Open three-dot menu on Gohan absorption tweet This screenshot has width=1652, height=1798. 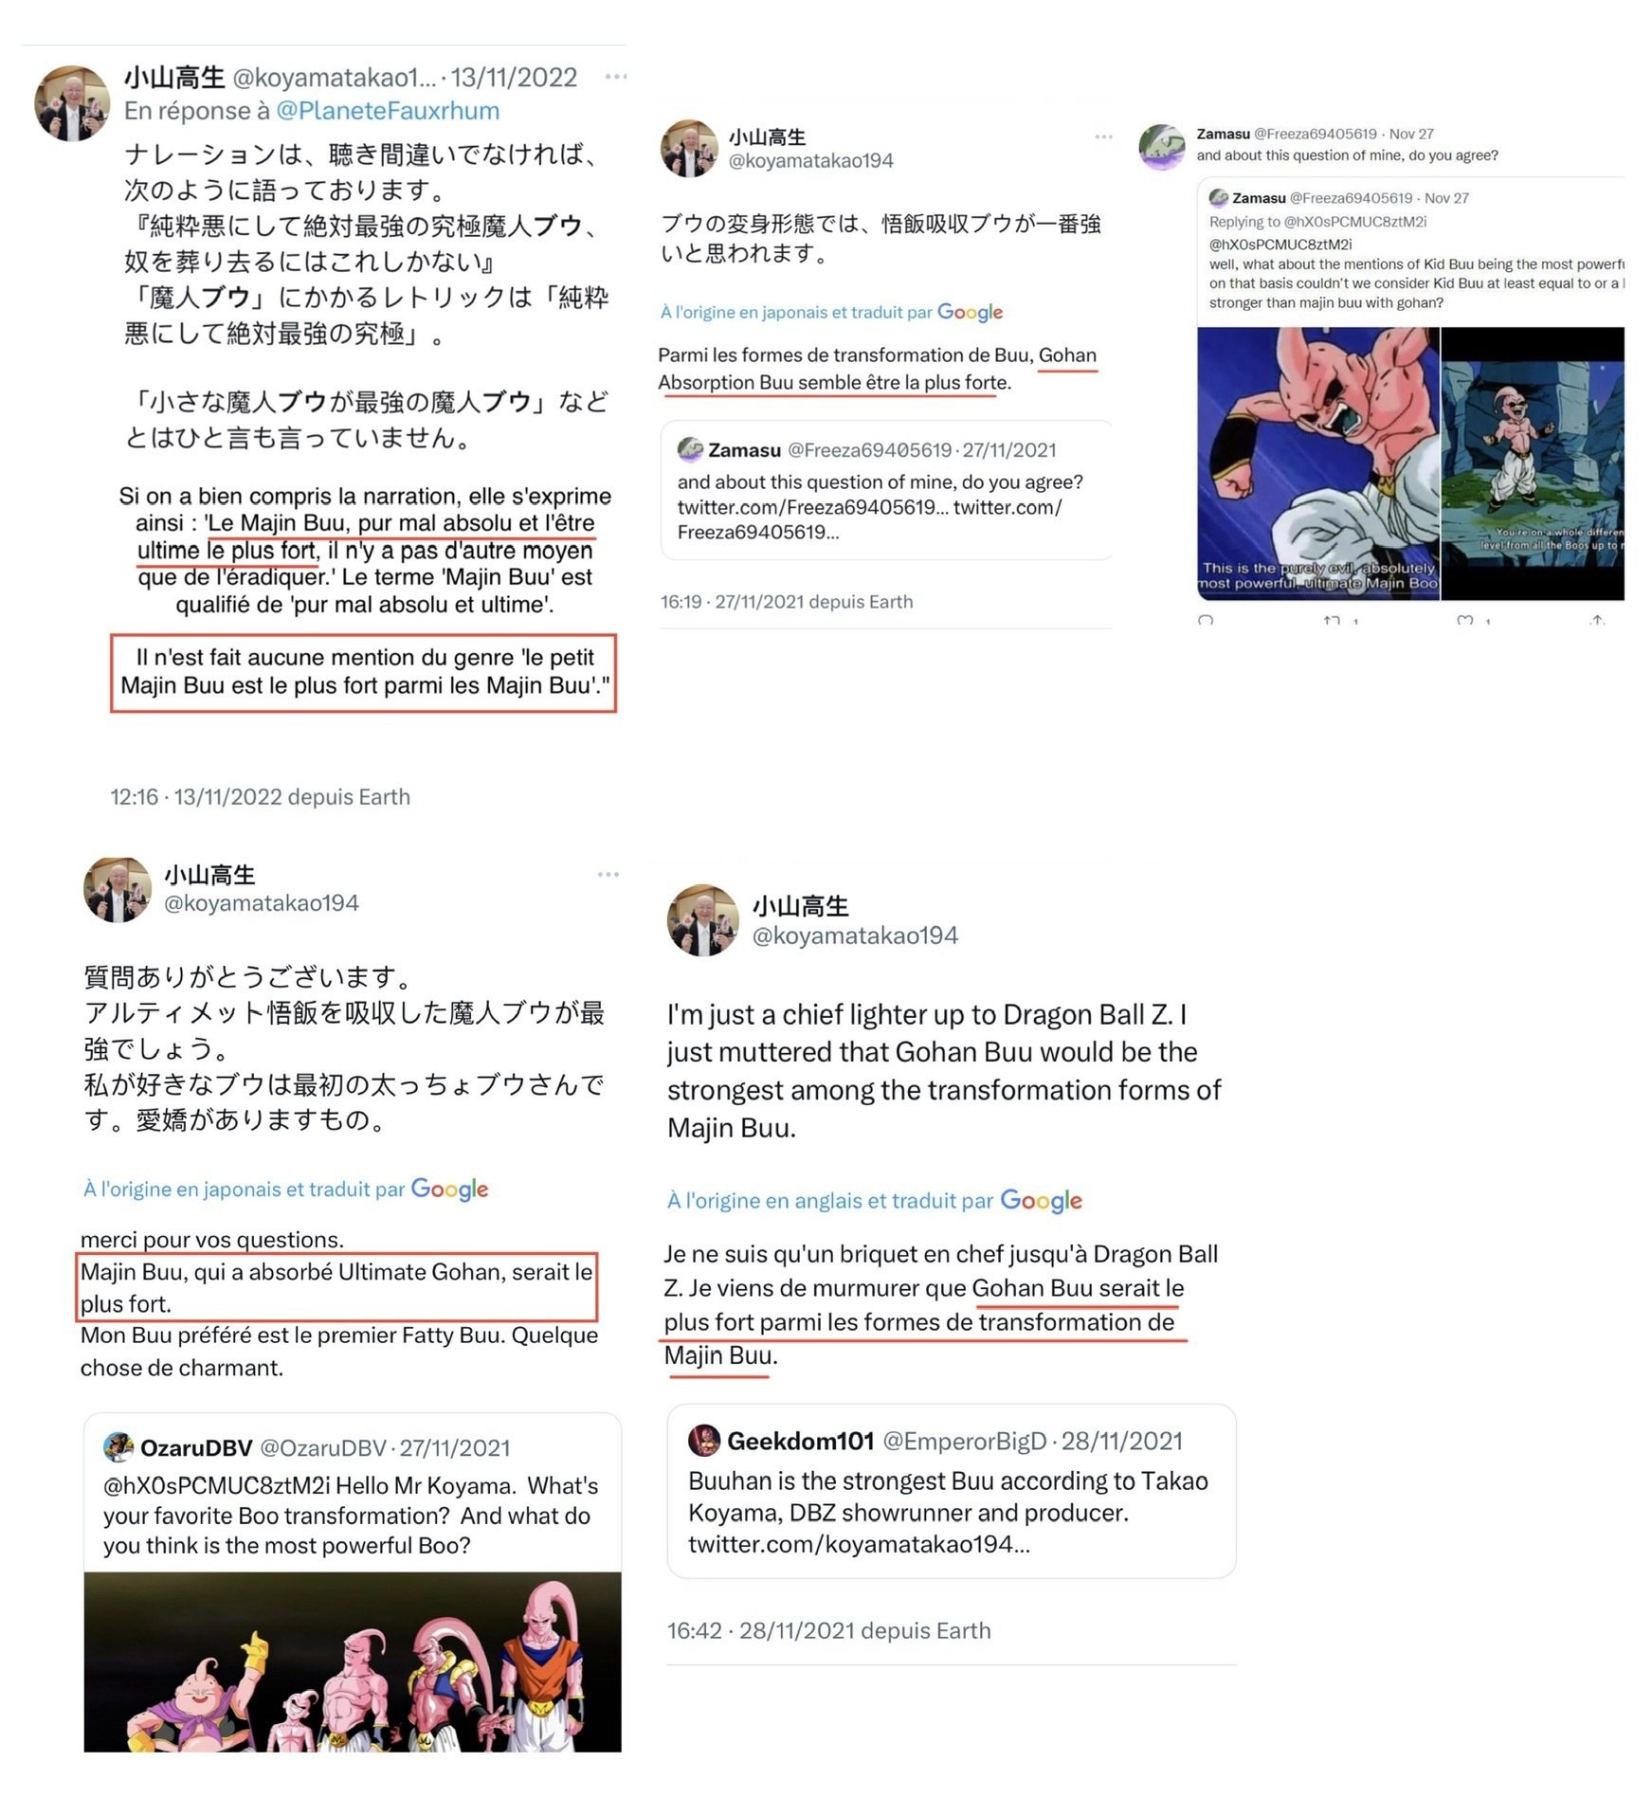point(1103,136)
